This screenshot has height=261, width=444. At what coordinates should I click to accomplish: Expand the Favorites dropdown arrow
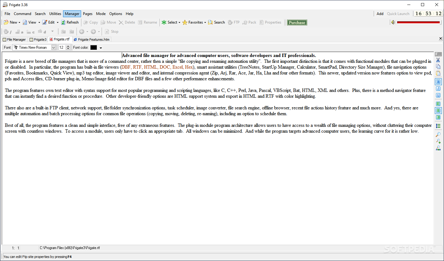point(205,22)
